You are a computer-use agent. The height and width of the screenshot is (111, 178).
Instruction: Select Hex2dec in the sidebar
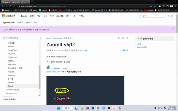pyautogui.click(x=11, y=46)
